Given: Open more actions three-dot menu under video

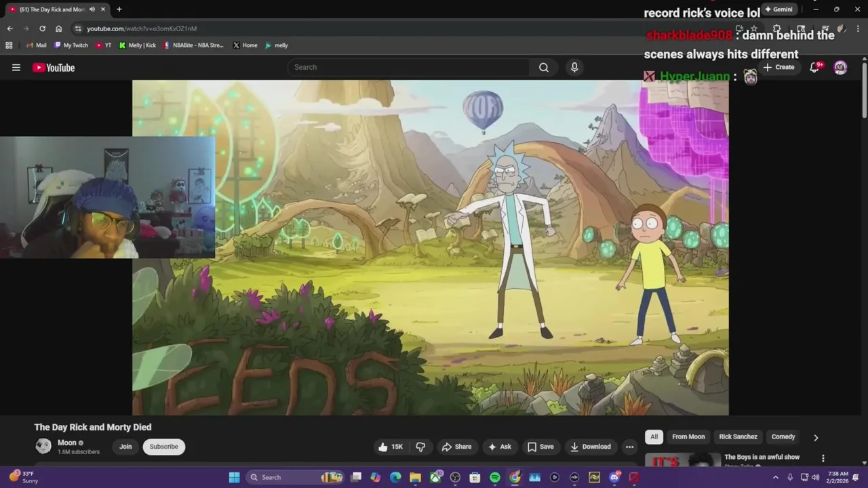Looking at the screenshot, I should coord(629,447).
